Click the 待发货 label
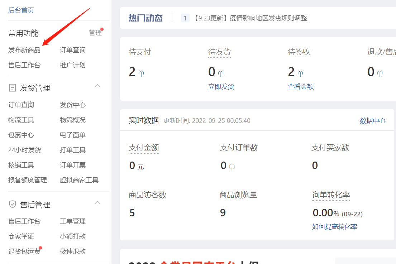The height and width of the screenshot is (264, 396). [219, 52]
